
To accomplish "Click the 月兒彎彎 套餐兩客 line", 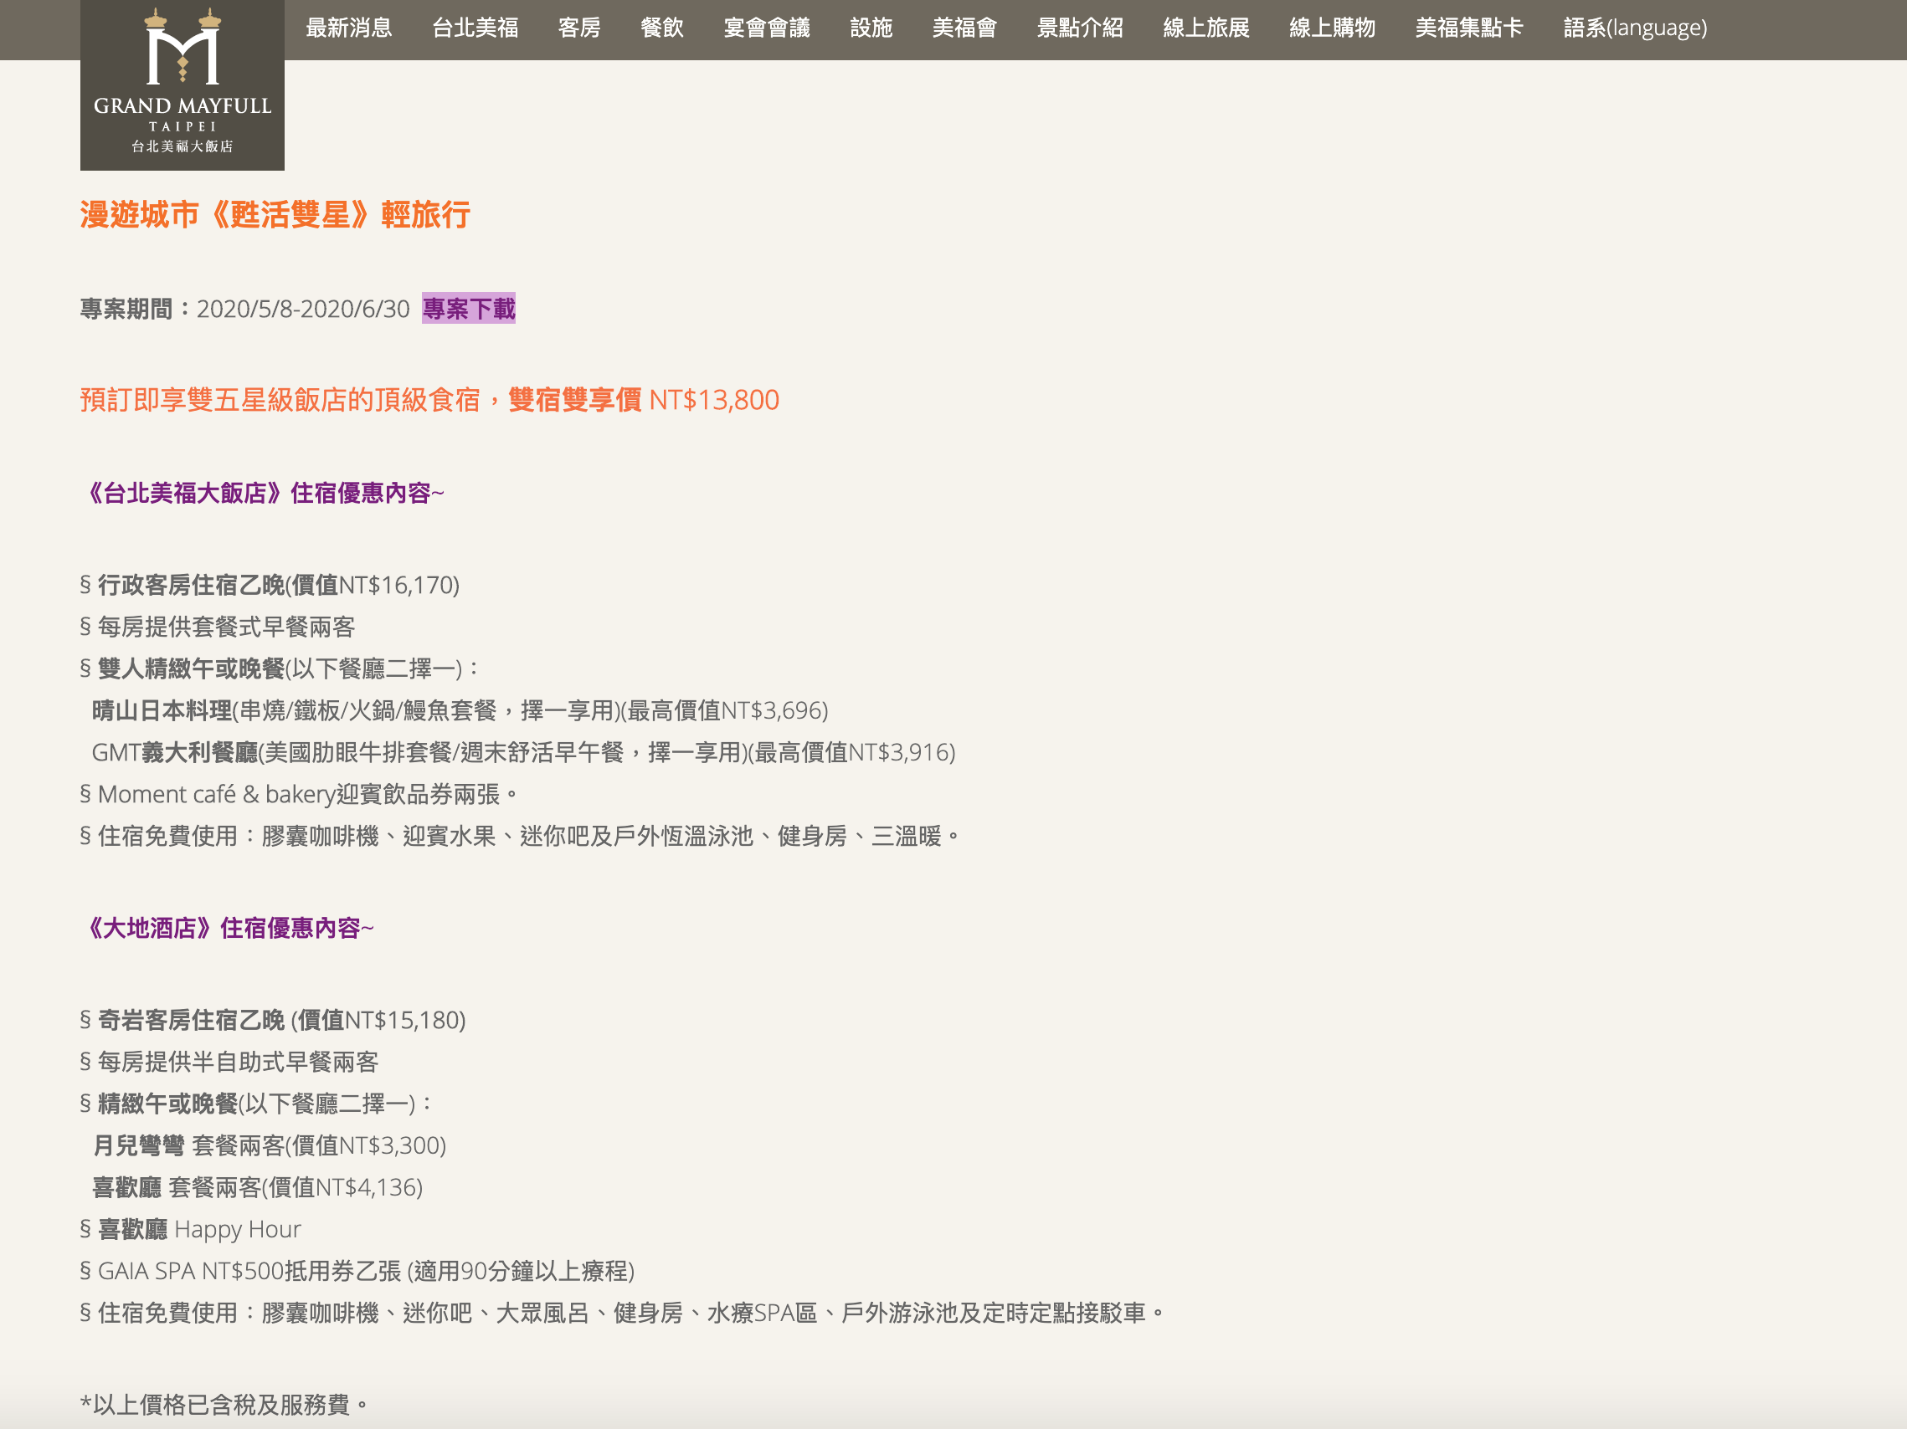I will click(269, 1145).
